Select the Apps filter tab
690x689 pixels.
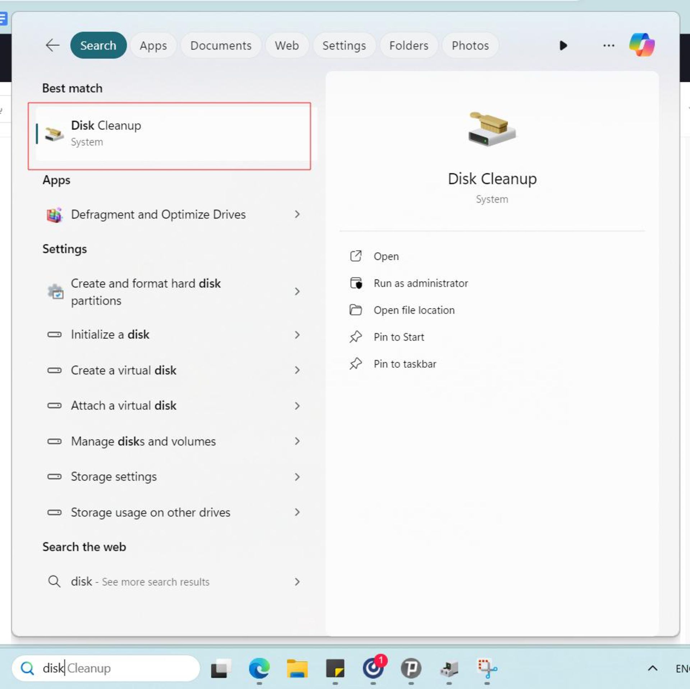coord(153,45)
